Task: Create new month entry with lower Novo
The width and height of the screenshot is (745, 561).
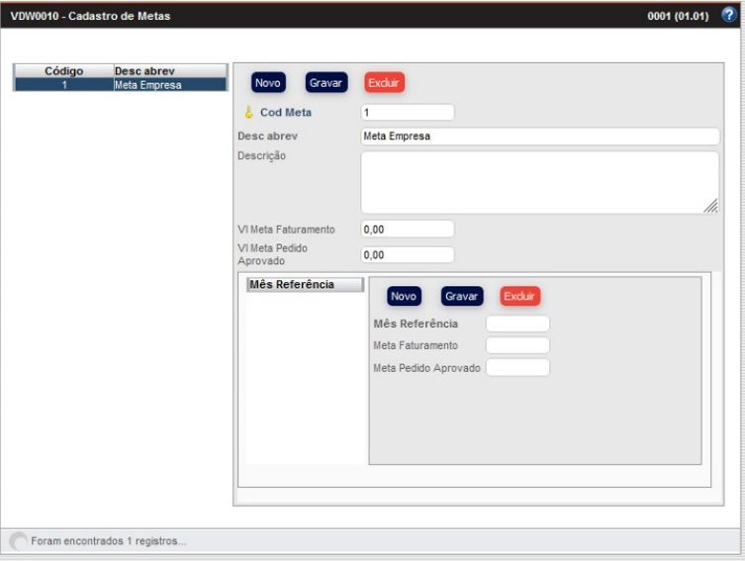Action: tap(403, 296)
